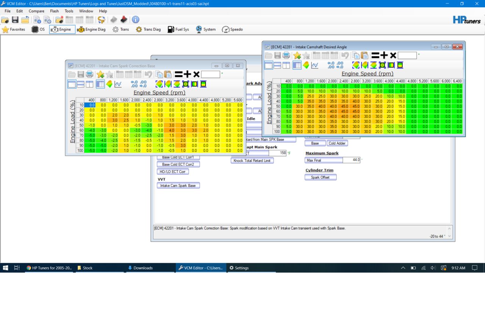Open the Downloads taskbar item
Screen dimensions: 485x315
click(x=150, y=268)
